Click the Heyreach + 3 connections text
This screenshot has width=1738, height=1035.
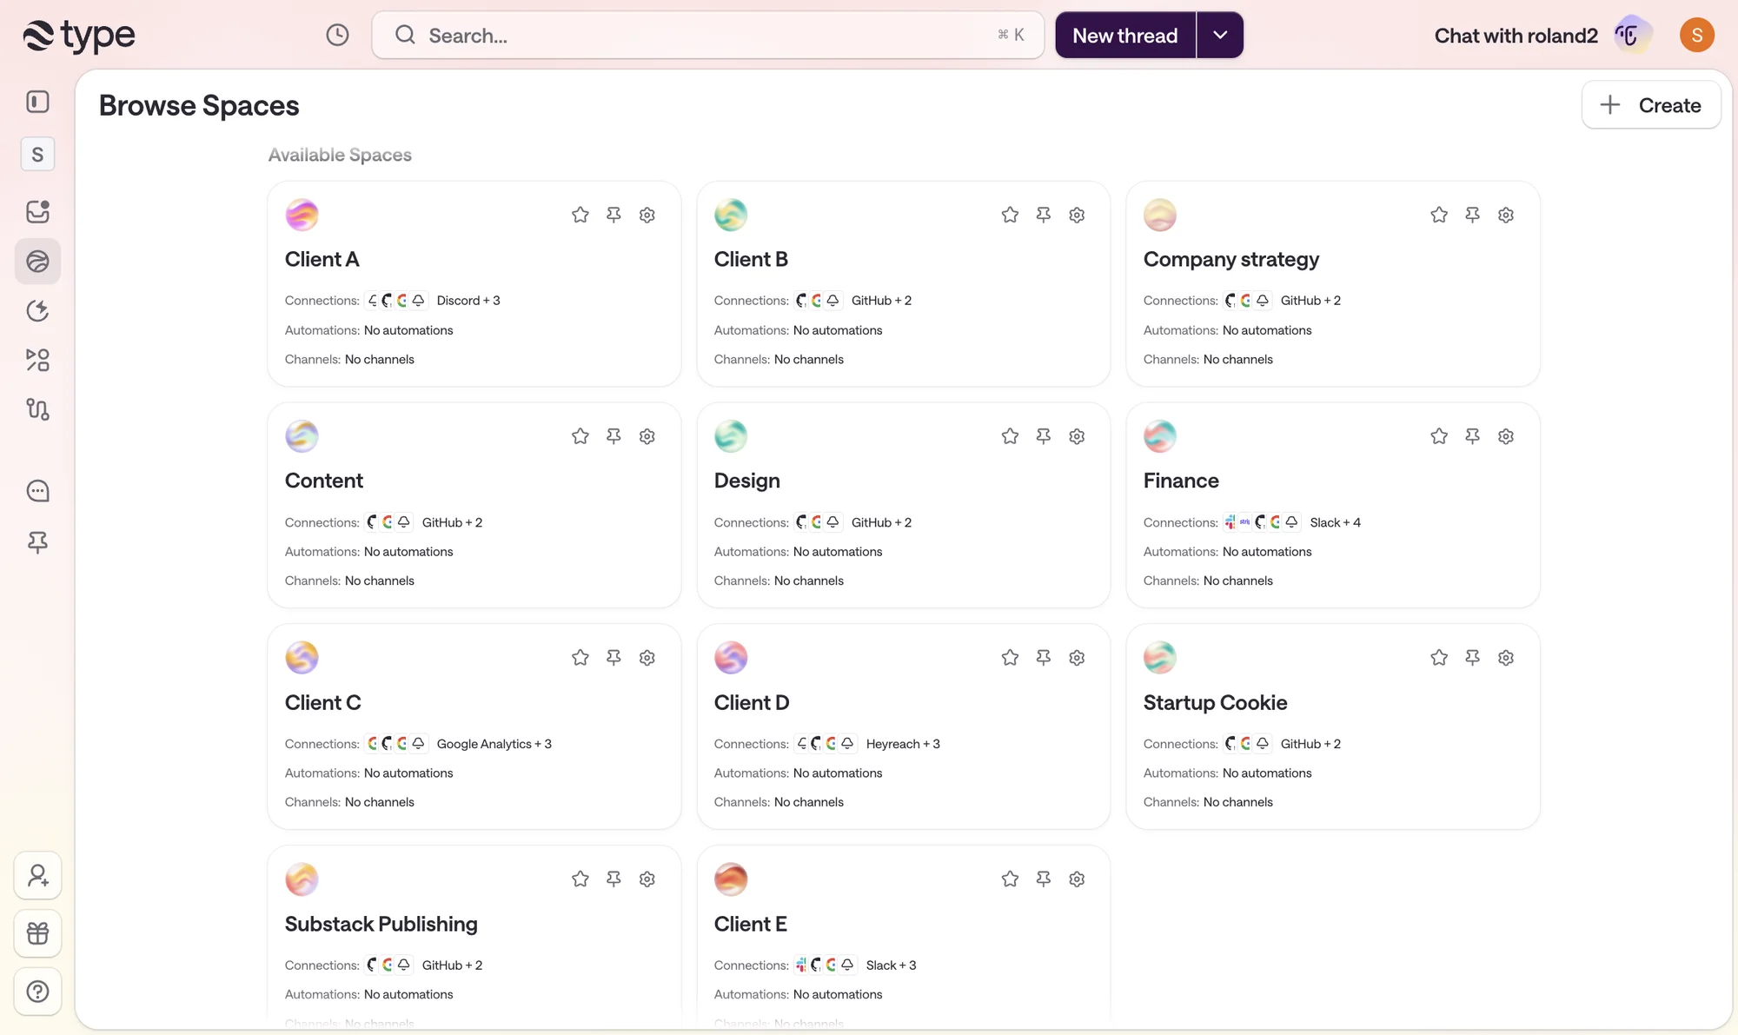[903, 744]
